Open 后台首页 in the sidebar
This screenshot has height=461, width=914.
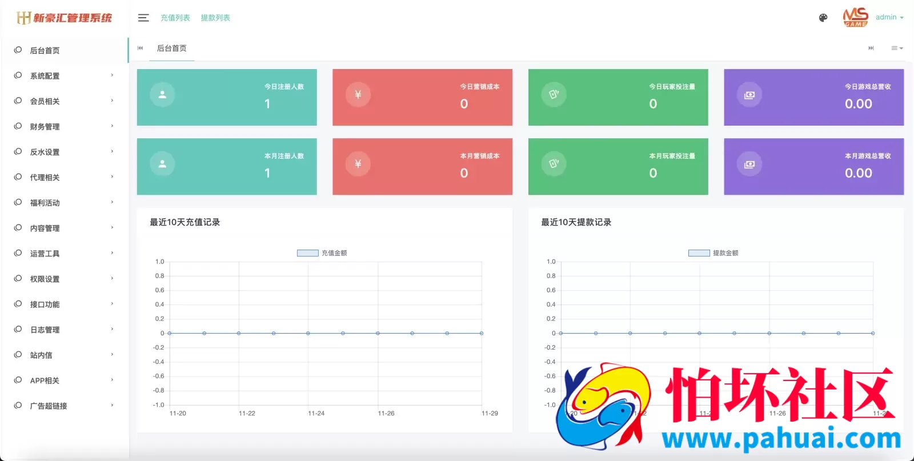pos(64,50)
